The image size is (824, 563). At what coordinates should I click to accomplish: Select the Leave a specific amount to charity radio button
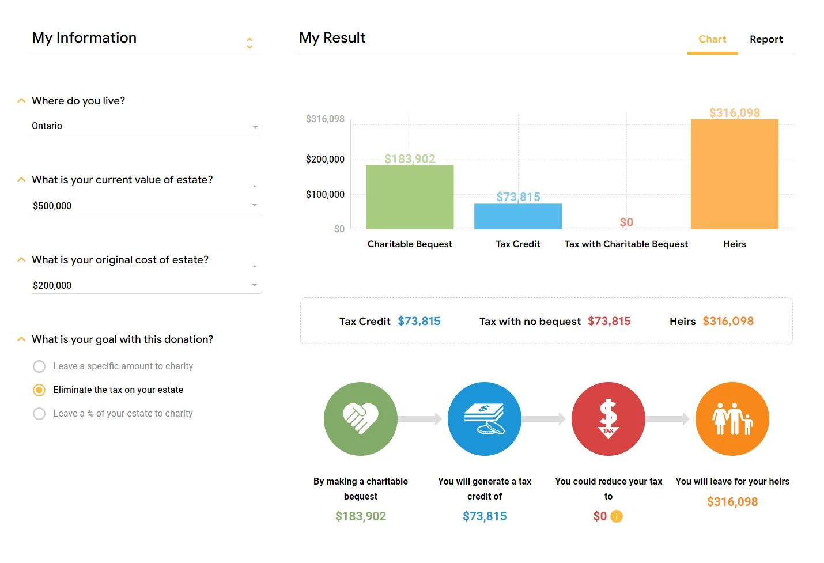(39, 366)
